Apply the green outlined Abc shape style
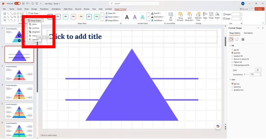This screenshot has width=266, height=139. coord(97,17)
